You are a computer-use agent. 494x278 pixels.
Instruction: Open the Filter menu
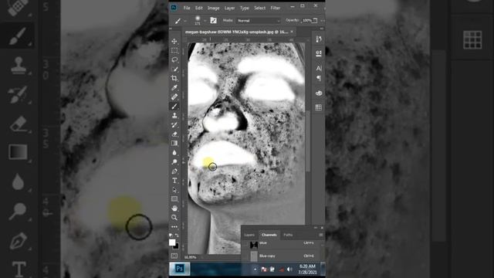pos(275,8)
